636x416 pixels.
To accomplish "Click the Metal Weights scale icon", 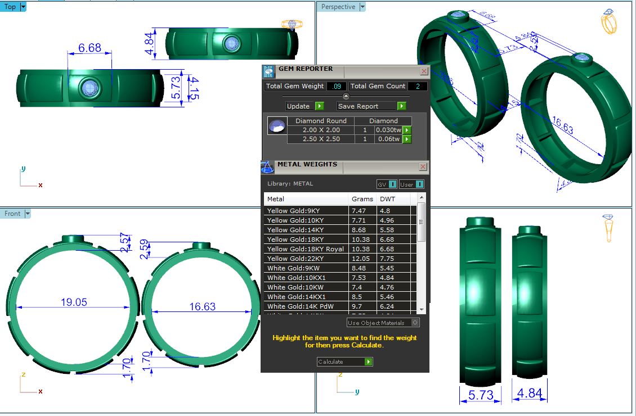I will pyautogui.click(x=267, y=167).
